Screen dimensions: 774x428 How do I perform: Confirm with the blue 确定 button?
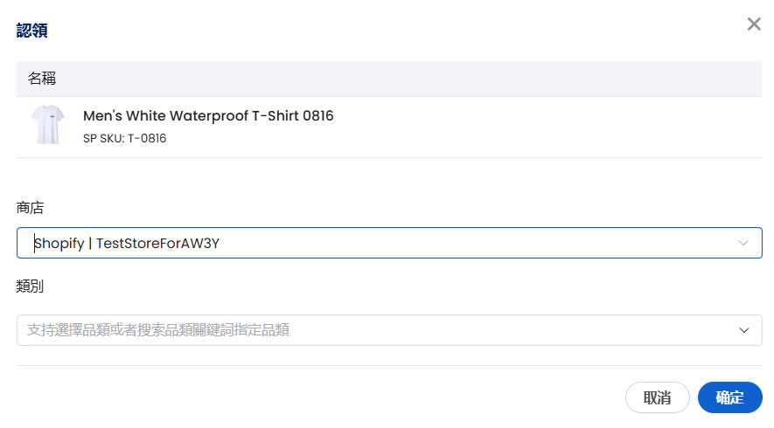[x=729, y=397]
